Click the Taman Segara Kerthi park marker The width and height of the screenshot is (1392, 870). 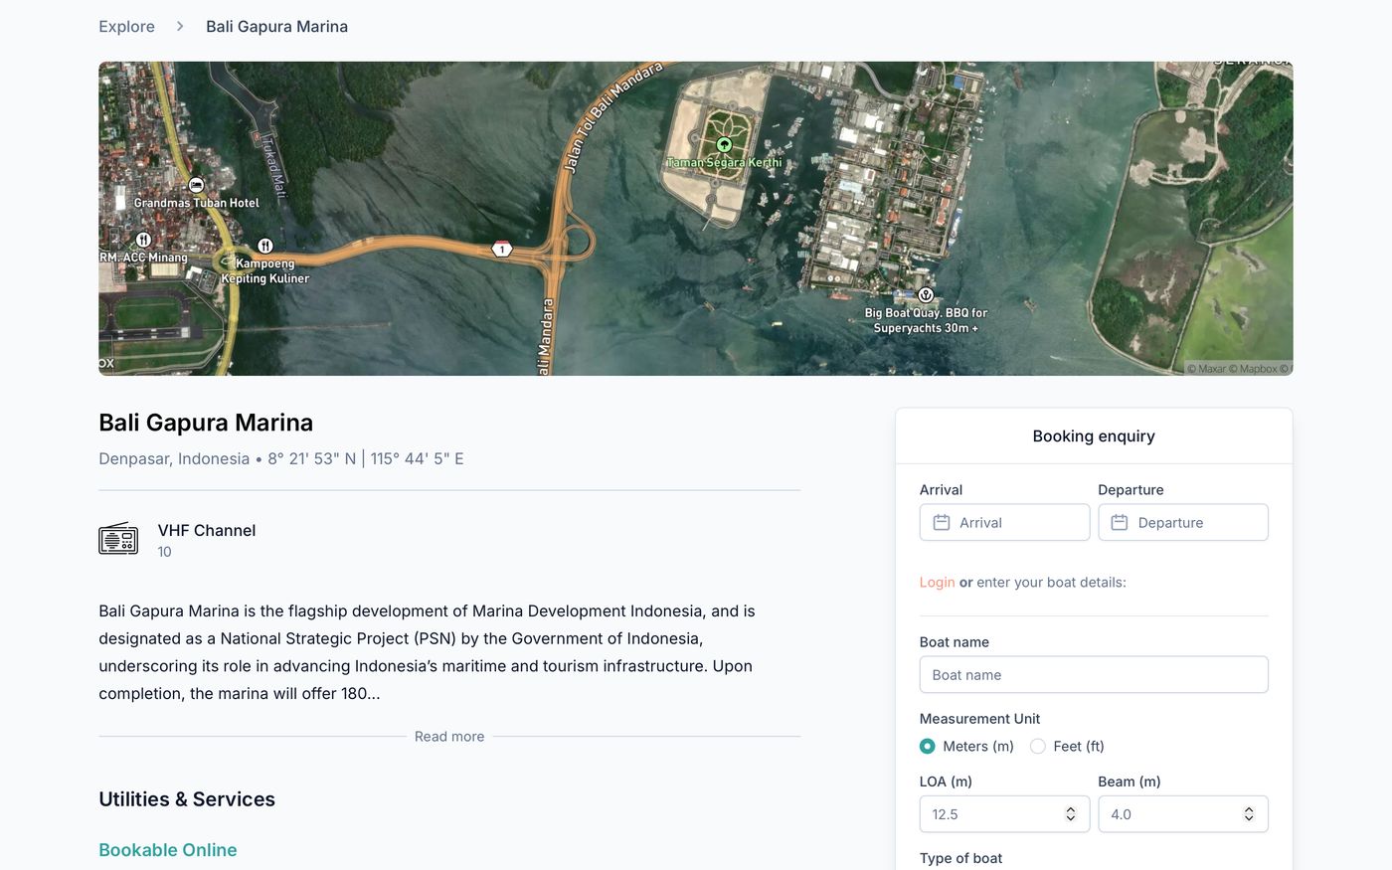pyautogui.click(x=724, y=145)
